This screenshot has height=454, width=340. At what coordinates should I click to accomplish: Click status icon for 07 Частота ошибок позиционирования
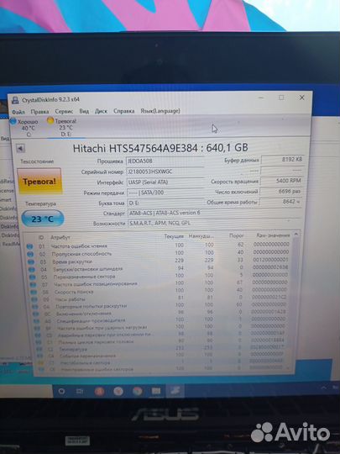click(34, 285)
